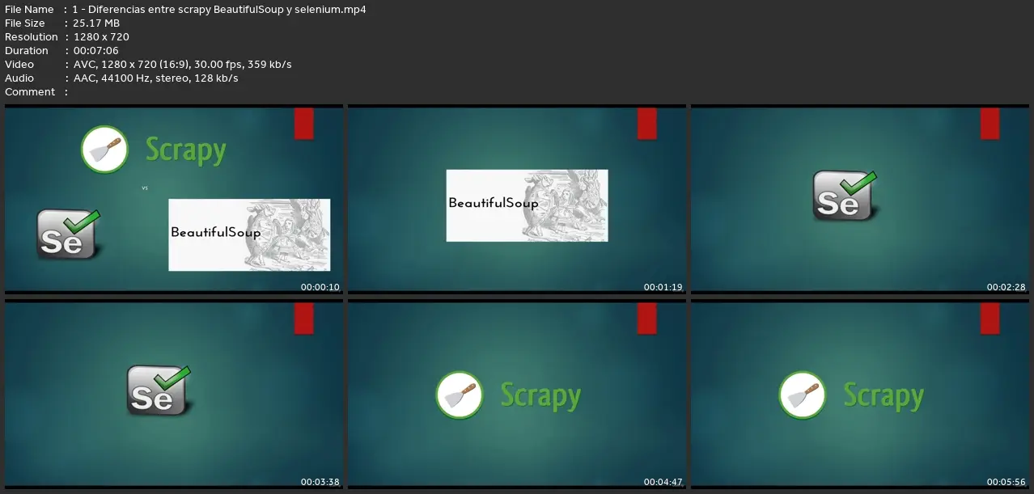The image size is (1034, 494).
Task: Click the green Scrapy word in the 00:05:56 frame
Action: click(884, 396)
